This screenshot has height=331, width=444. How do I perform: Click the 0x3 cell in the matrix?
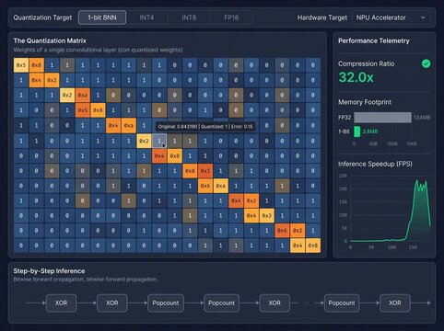(266, 216)
